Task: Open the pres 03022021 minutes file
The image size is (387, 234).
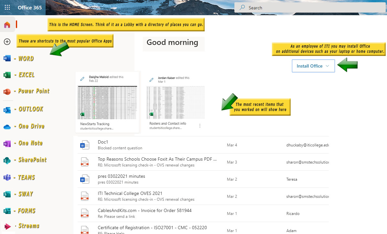Action: (121, 176)
